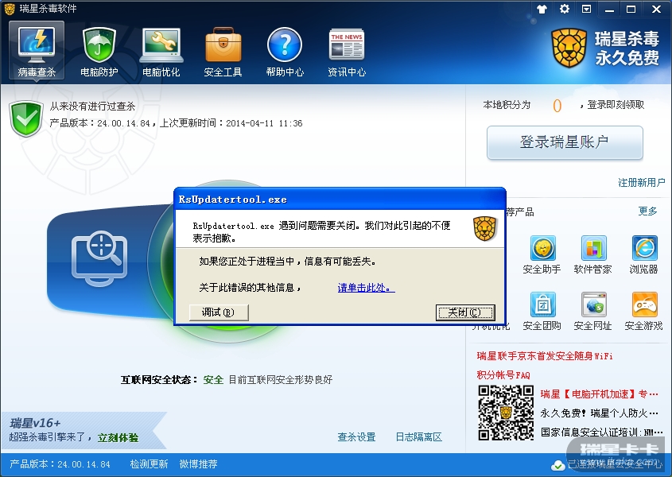Click the Rising lion logo at top right
672x477 pixels.
(x=569, y=48)
